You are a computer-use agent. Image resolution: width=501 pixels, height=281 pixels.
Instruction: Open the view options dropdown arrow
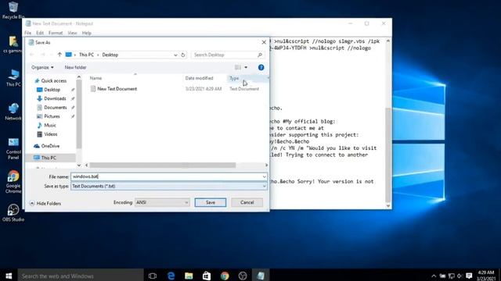click(246, 67)
